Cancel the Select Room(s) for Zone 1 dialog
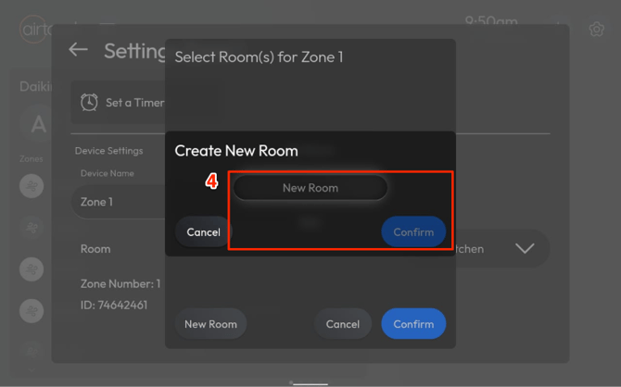This screenshot has height=387, width=621. click(x=342, y=324)
